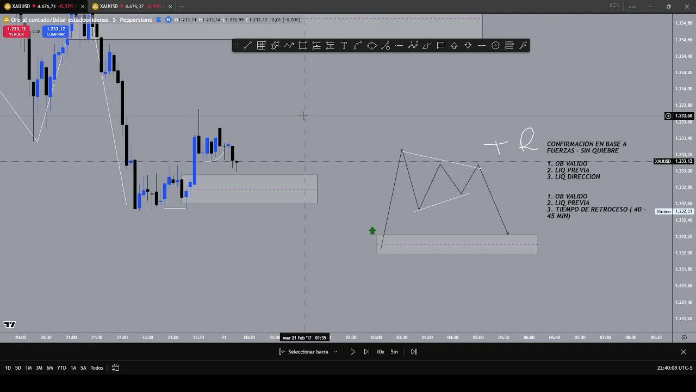
Task: Set range to 3M
Action: click(x=39, y=368)
